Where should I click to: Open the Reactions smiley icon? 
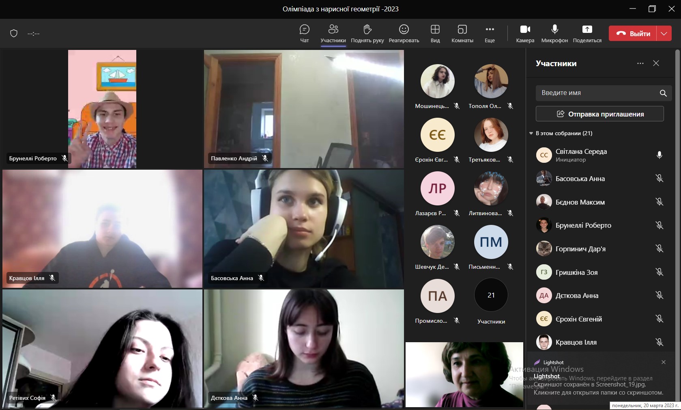point(404,29)
